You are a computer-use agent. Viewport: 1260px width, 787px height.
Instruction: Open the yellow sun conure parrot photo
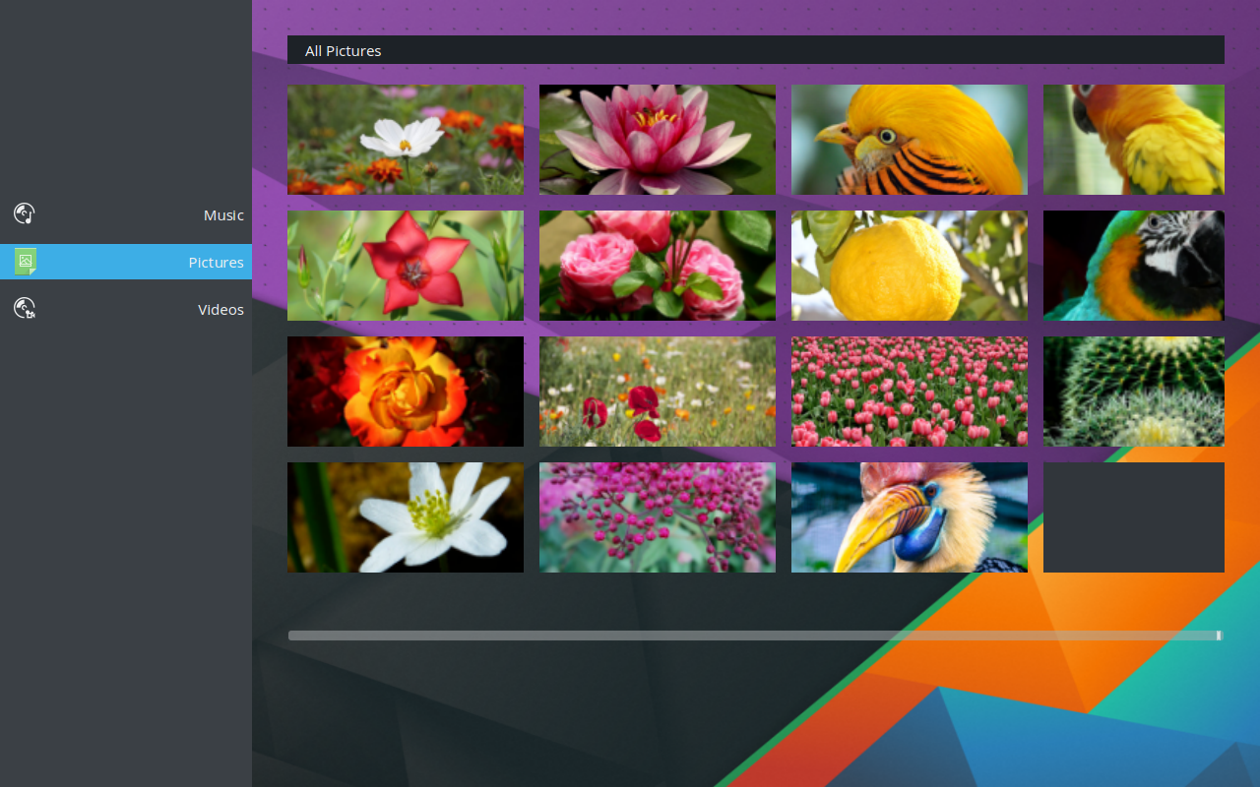(x=1134, y=139)
